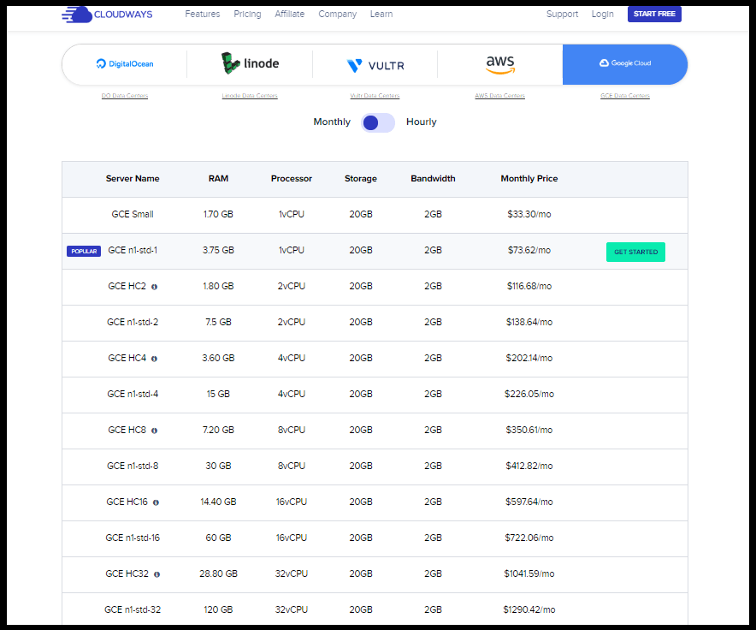Image resolution: width=756 pixels, height=630 pixels.
Task: Click the $412.82/mo price
Action: [x=529, y=466]
